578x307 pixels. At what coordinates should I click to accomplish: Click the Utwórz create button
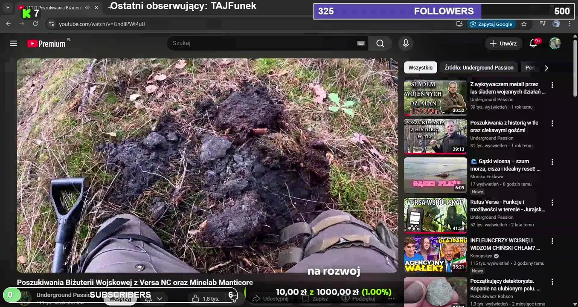[x=503, y=43]
